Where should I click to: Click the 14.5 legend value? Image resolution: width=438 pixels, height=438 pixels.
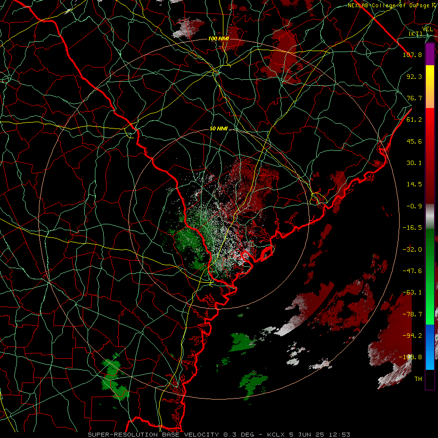(414, 184)
